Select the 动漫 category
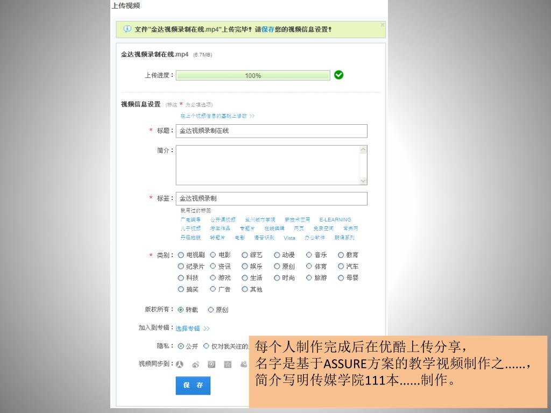The width and height of the screenshot is (551, 413). (x=277, y=255)
